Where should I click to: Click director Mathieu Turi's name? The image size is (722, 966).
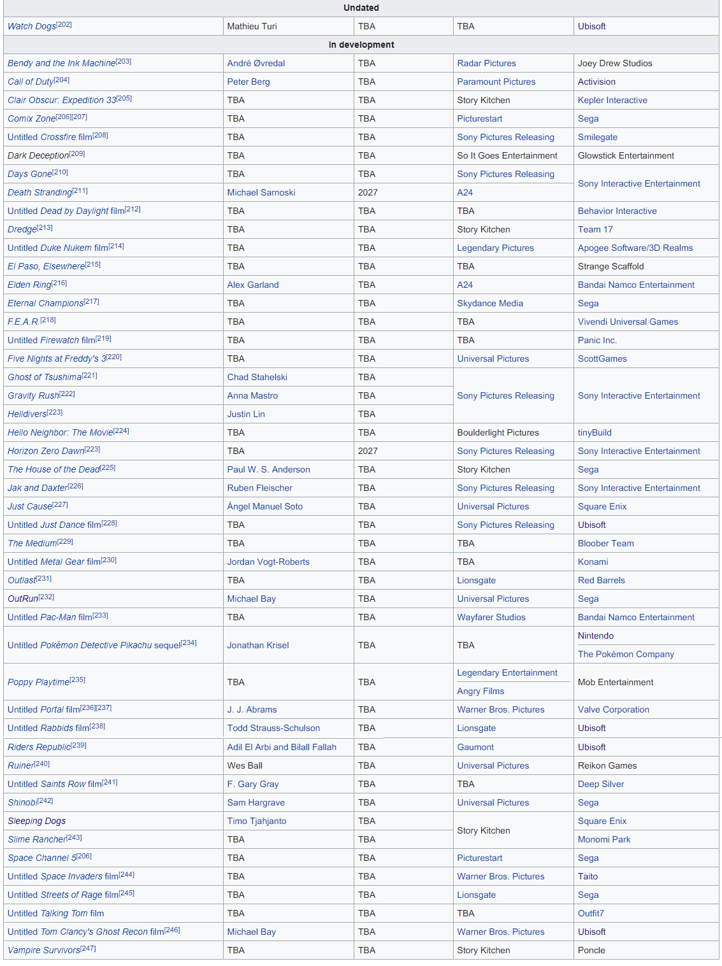[x=252, y=27]
